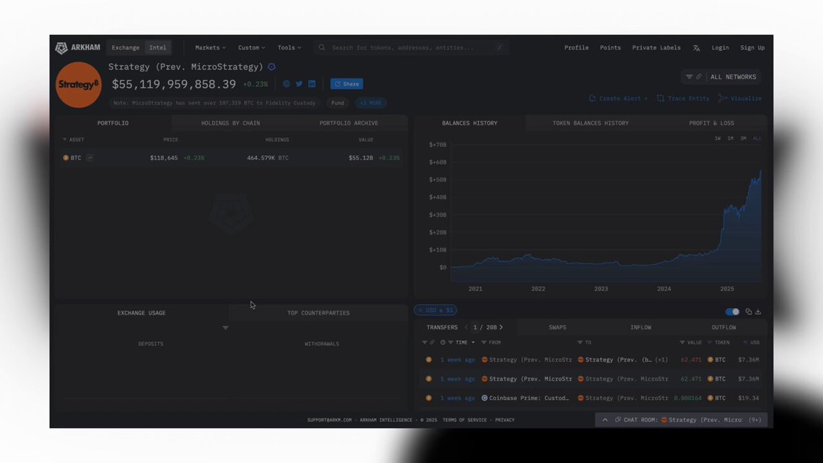
Task: Click the blue Share button
Action: [346, 84]
